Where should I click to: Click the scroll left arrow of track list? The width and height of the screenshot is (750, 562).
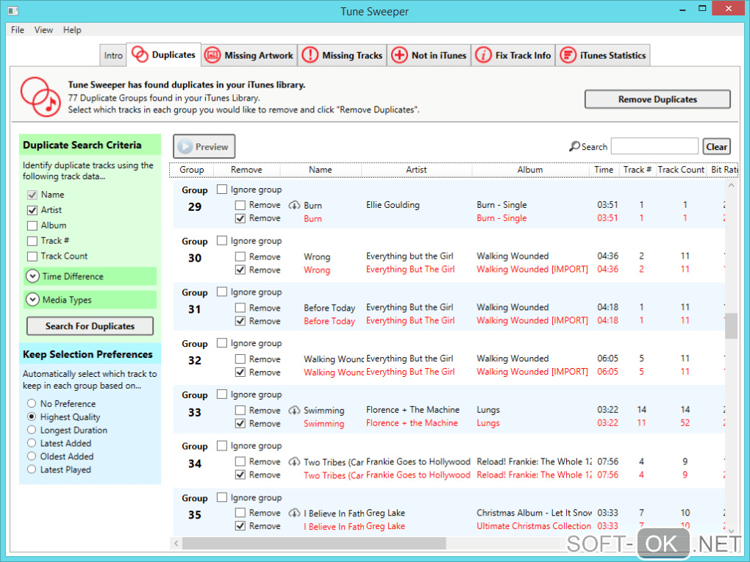point(176,543)
